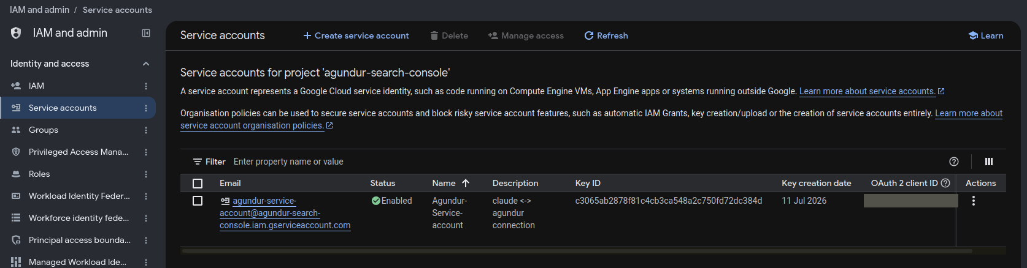Click the Status column header
Screen dimensions: 1027x268
(x=383, y=183)
